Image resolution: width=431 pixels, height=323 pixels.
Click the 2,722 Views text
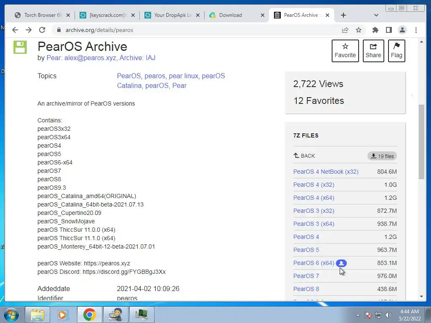coord(318,84)
